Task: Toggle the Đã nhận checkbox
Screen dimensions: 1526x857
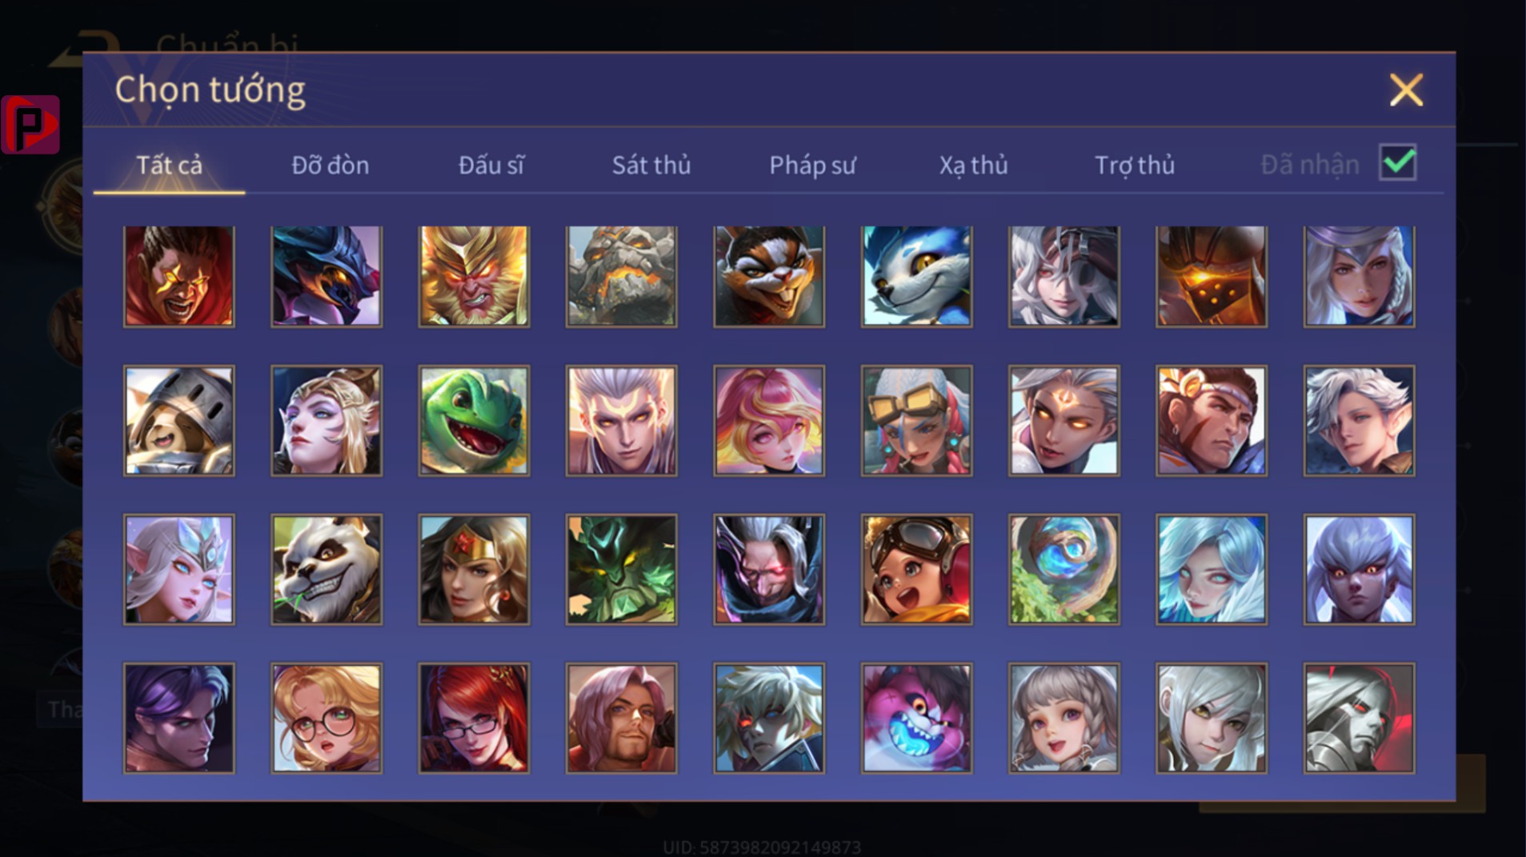Action: coord(1398,162)
